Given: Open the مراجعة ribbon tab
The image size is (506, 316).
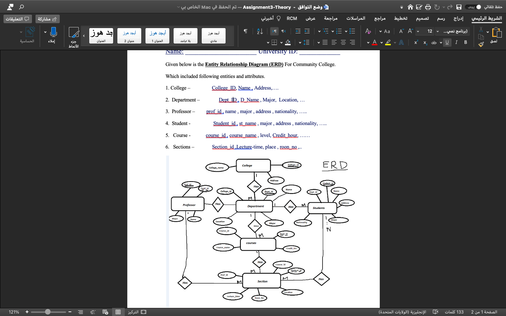Looking at the screenshot, I should [x=331, y=18].
